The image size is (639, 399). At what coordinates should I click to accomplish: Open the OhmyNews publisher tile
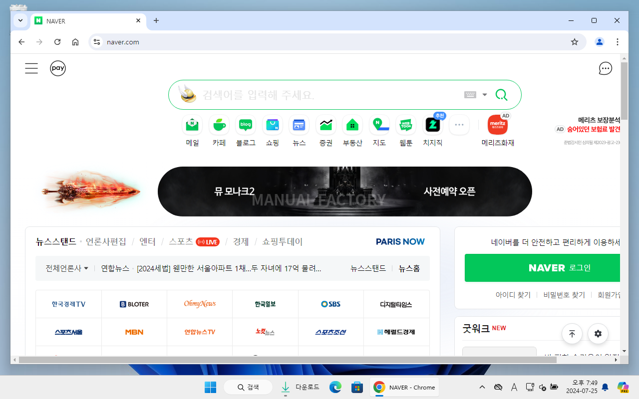200,304
